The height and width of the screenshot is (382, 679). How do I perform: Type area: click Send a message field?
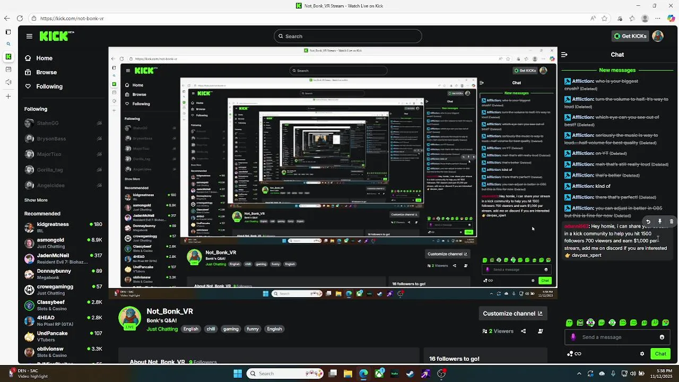tap(618, 337)
